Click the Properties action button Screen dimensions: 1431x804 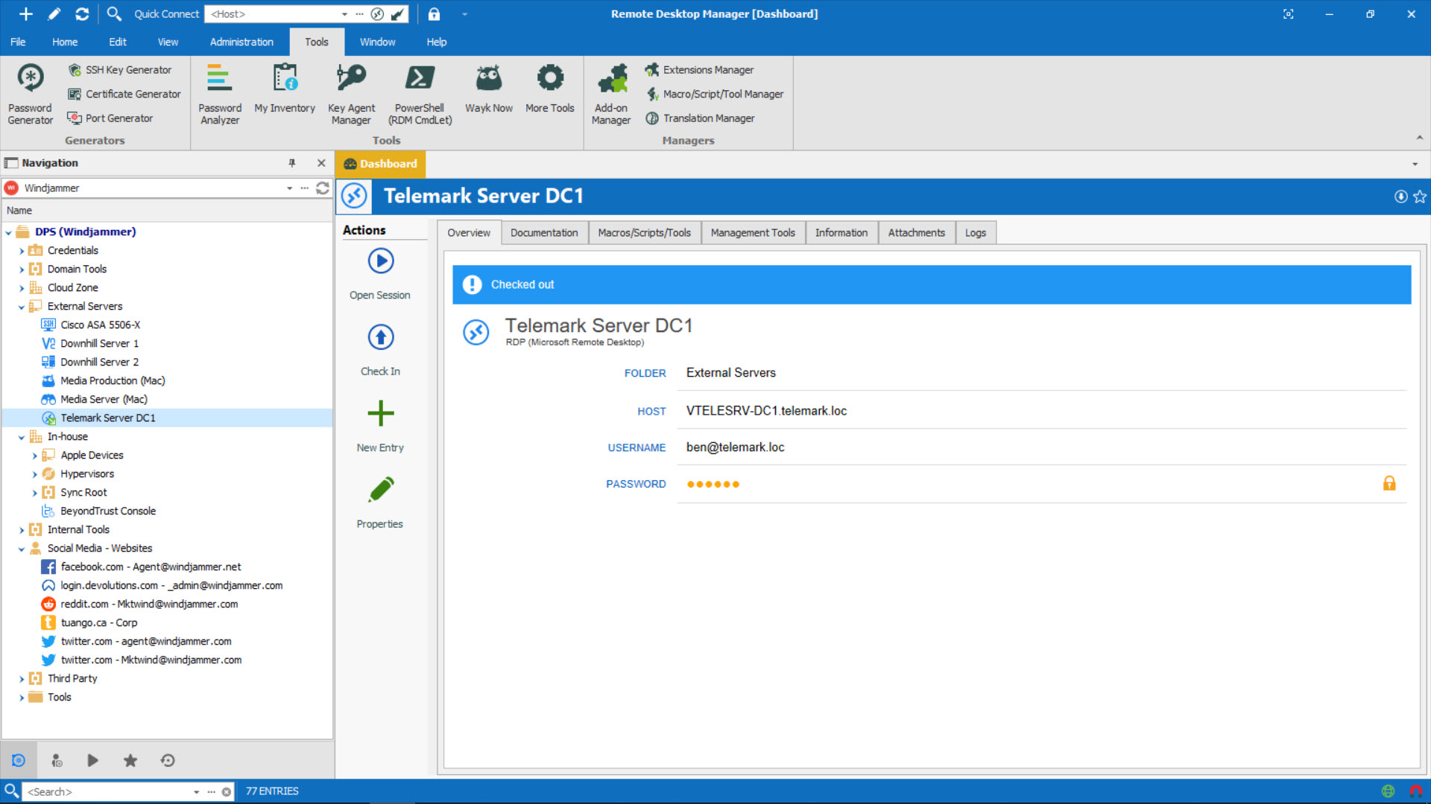(x=380, y=501)
